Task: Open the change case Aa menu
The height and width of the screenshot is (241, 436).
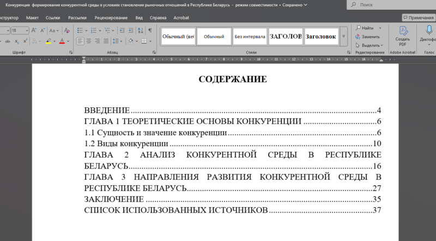Action: (x=54, y=31)
